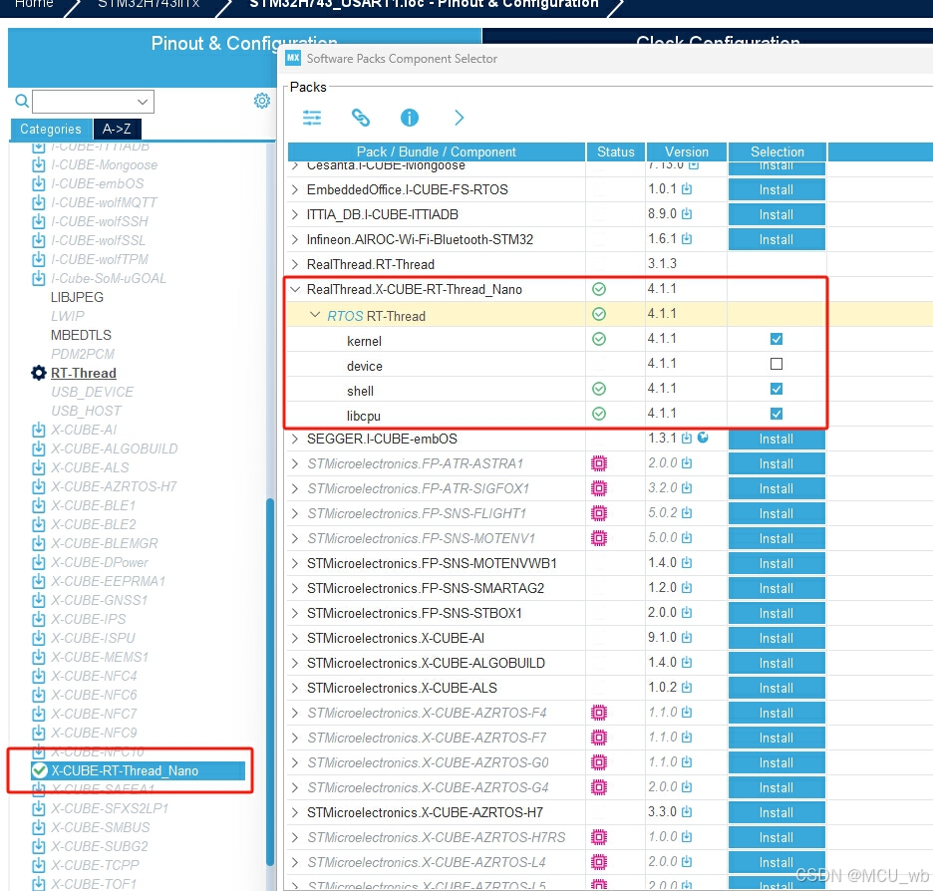Click the Status column header
Viewport: 933px width, 891px height.
[x=616, y=151]
